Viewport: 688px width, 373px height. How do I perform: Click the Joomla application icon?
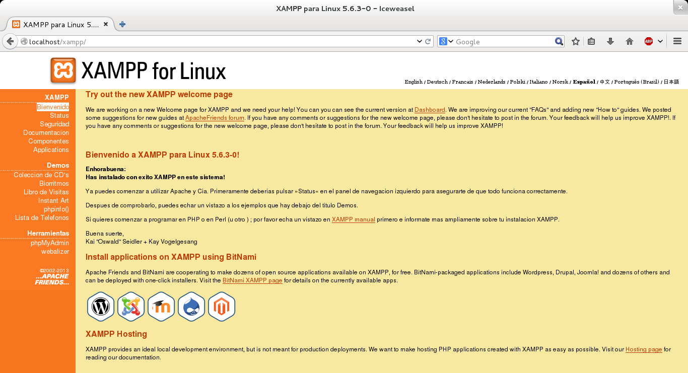pos(131,307)
